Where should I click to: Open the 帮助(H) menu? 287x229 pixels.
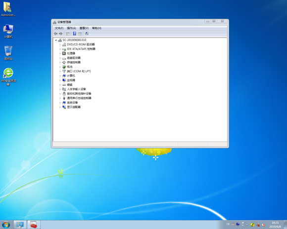coord(96,28)
